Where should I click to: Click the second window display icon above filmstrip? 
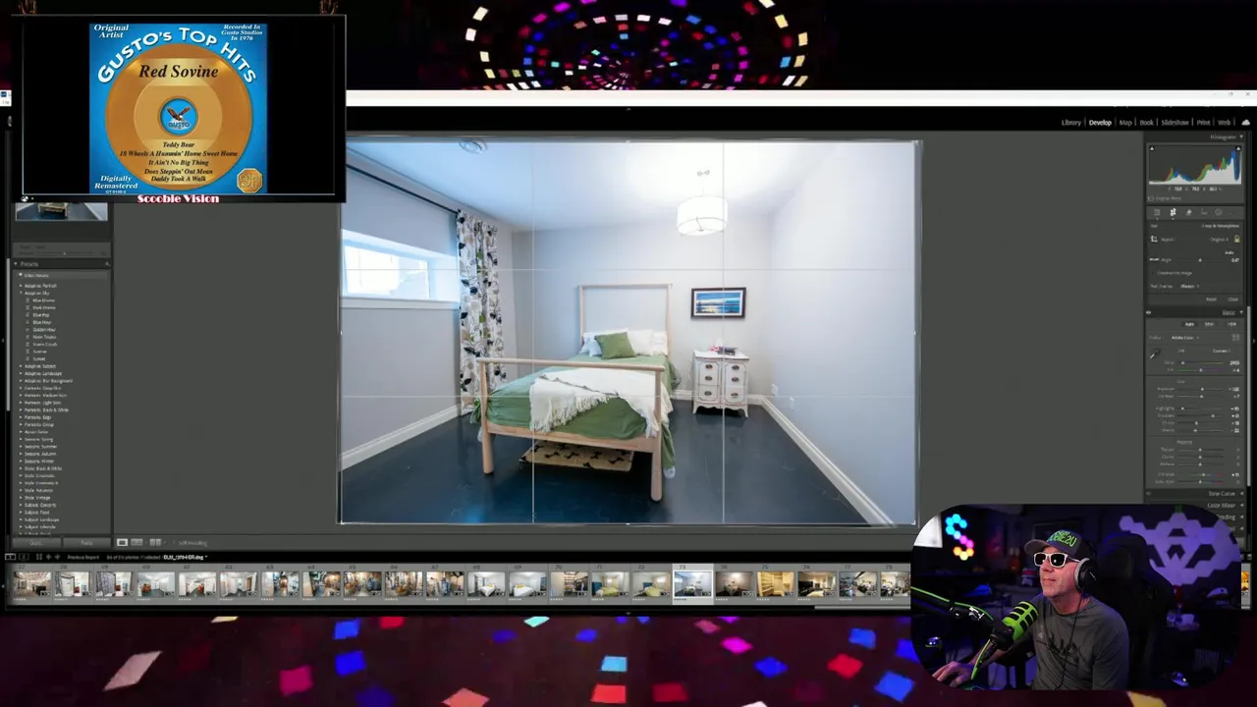[x=24, y=557]
